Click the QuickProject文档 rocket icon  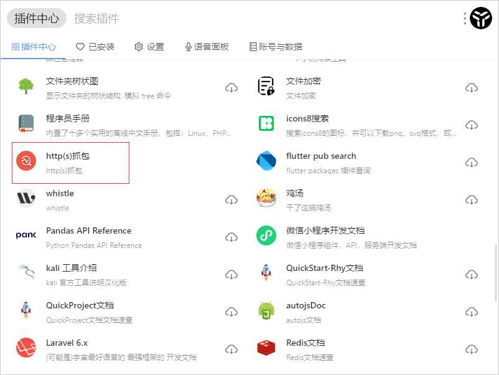(x=26, y=310)
